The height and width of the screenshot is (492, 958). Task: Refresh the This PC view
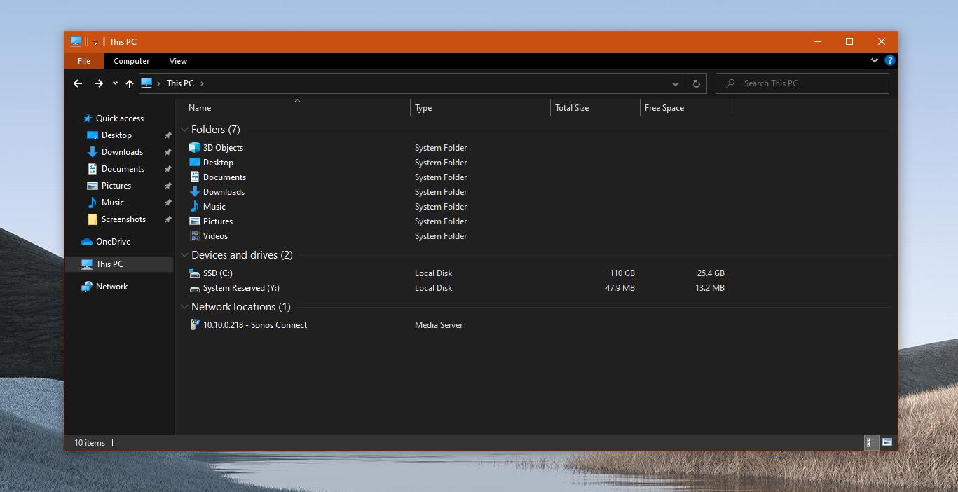click(x=696, y=83)
